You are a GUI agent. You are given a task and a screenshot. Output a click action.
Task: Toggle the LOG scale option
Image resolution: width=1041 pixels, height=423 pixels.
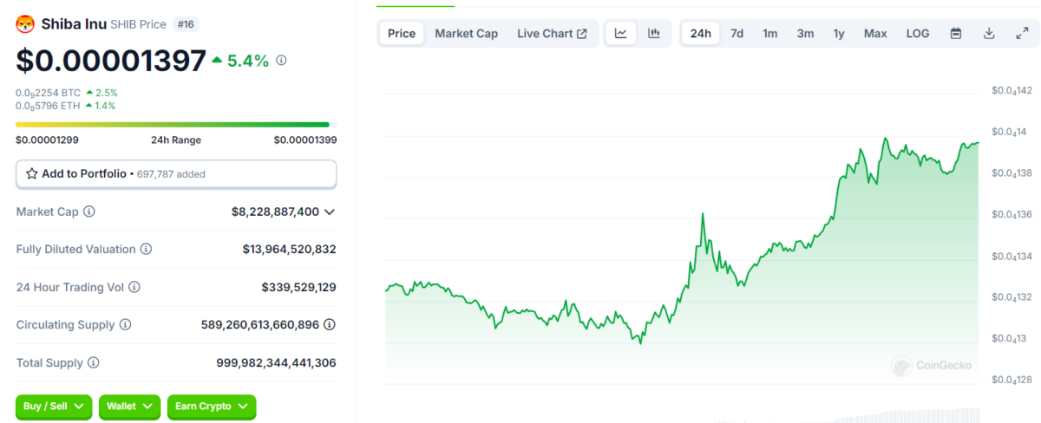coord(918,34)
